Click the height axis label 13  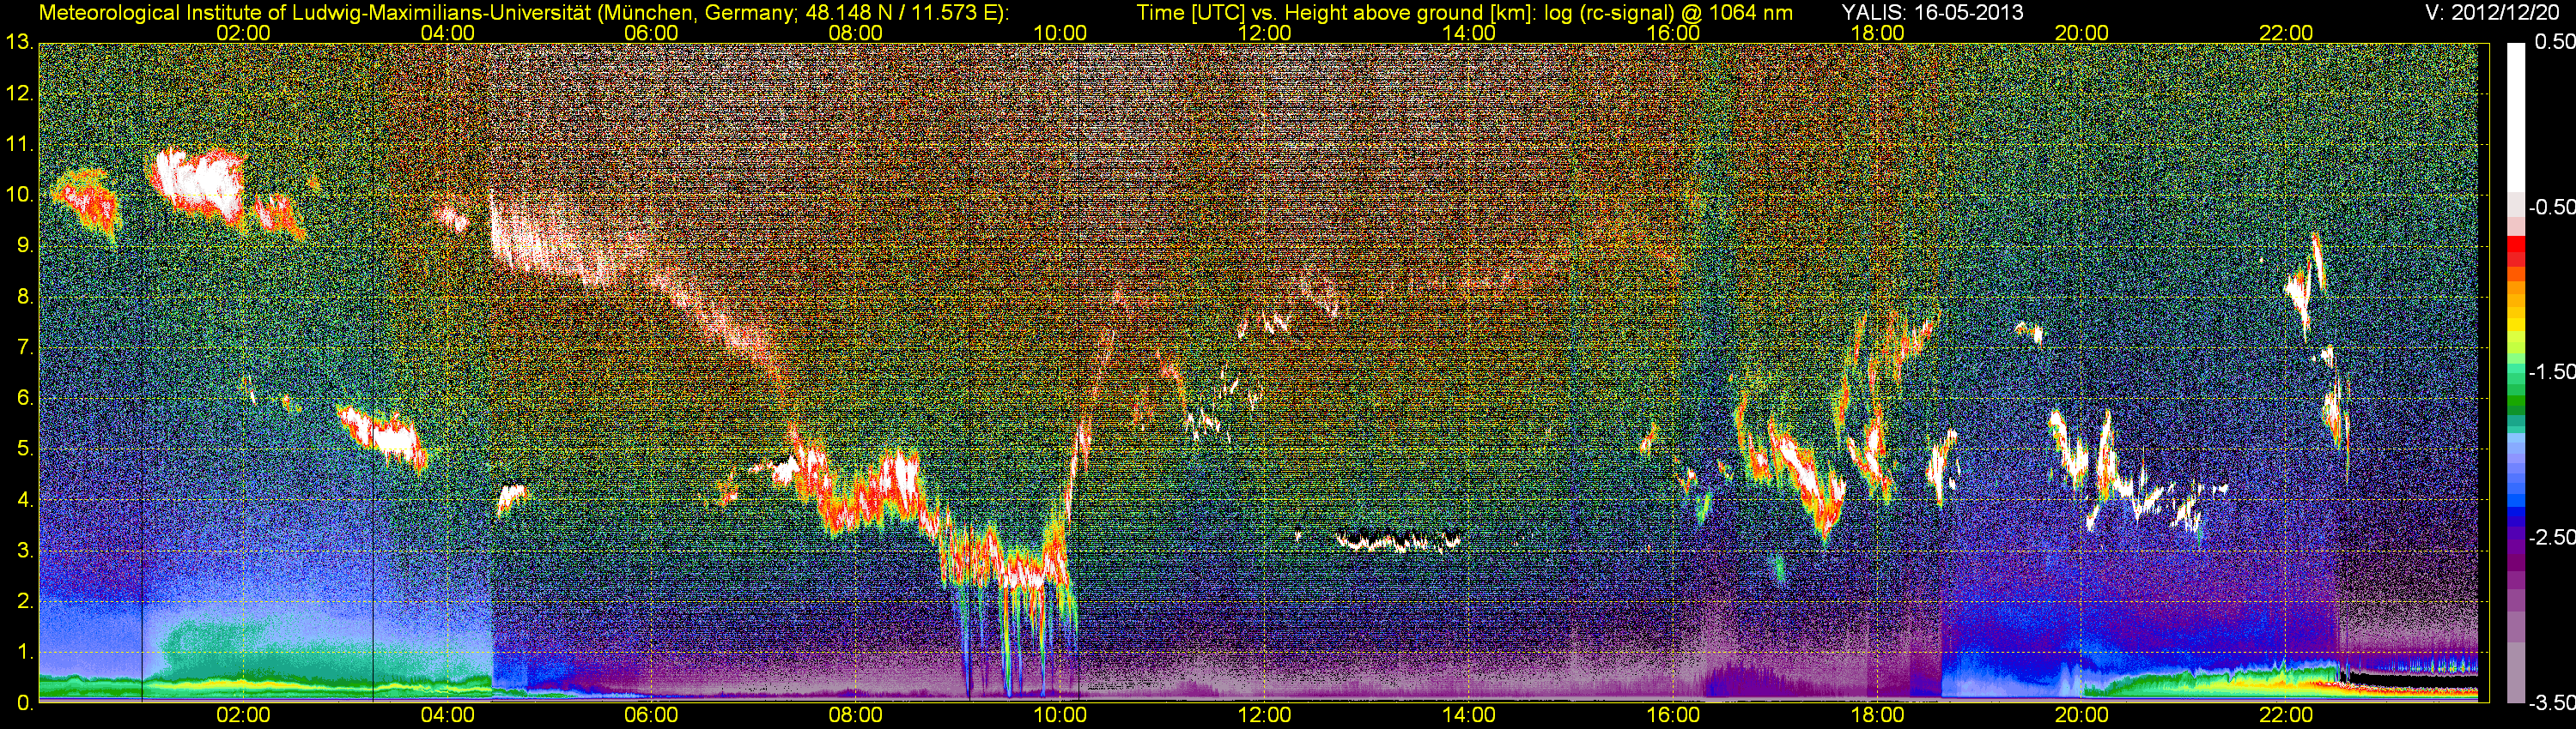point(19,42)
